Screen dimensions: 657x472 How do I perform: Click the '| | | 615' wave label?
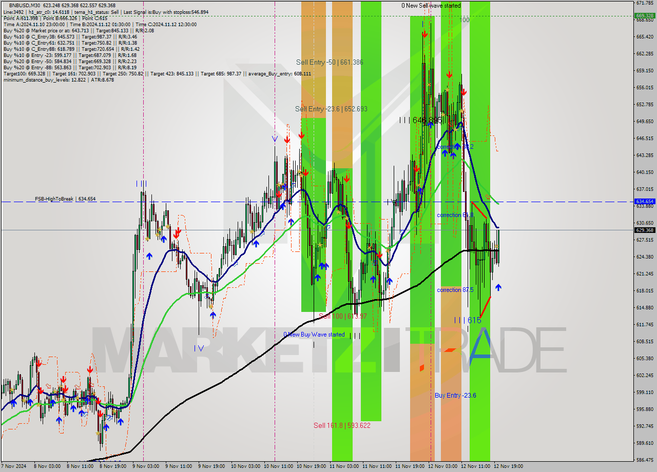pos(468,320)
